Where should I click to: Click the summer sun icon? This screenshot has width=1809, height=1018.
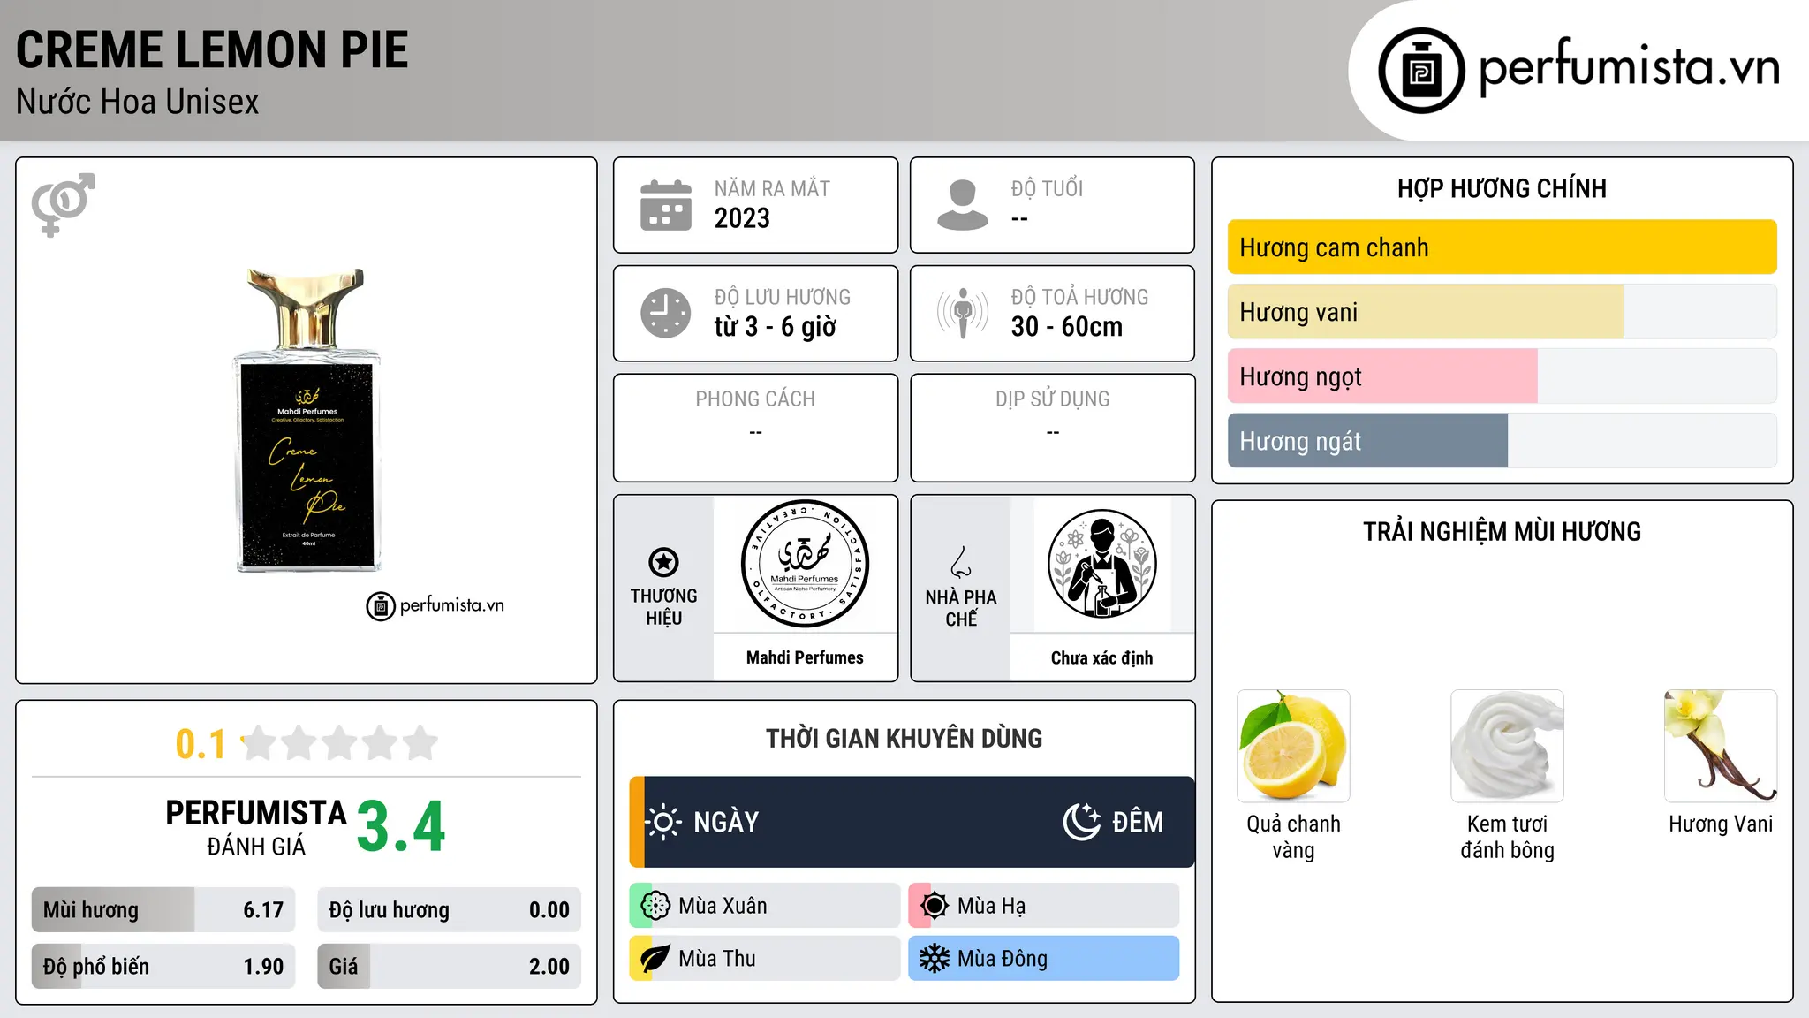(935, 906)
